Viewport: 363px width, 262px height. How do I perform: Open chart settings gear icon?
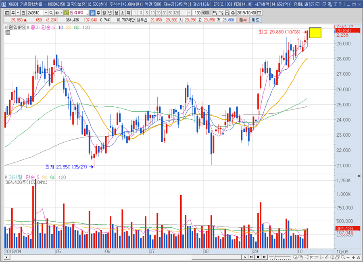[x=233, y=13]
